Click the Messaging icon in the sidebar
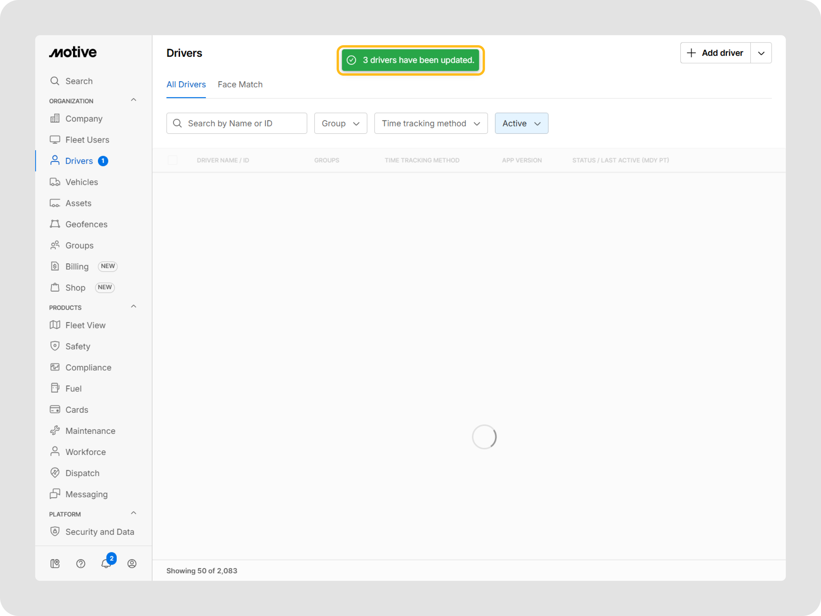This screenshot has width=821, height=616. [55, 494]
